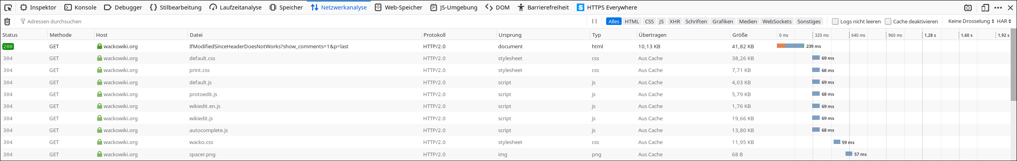Switch to the Debugger tab
The height and width of the screenshot is (161, 1017).
click(x=123, y=8)
